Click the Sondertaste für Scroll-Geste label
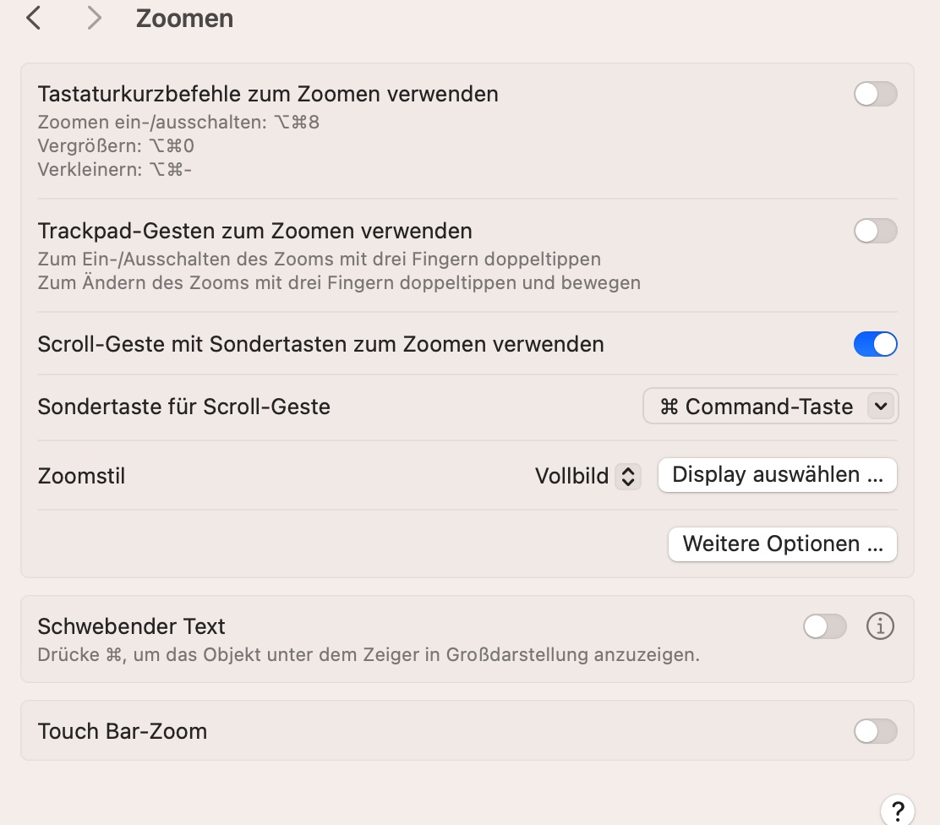The image size is (940, 825). click(183, 407)
